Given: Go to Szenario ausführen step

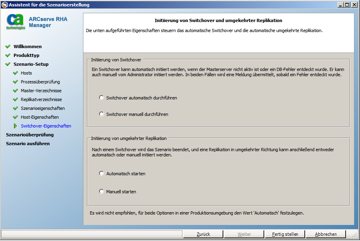Looking at the screenshot, I should point(28,144).
